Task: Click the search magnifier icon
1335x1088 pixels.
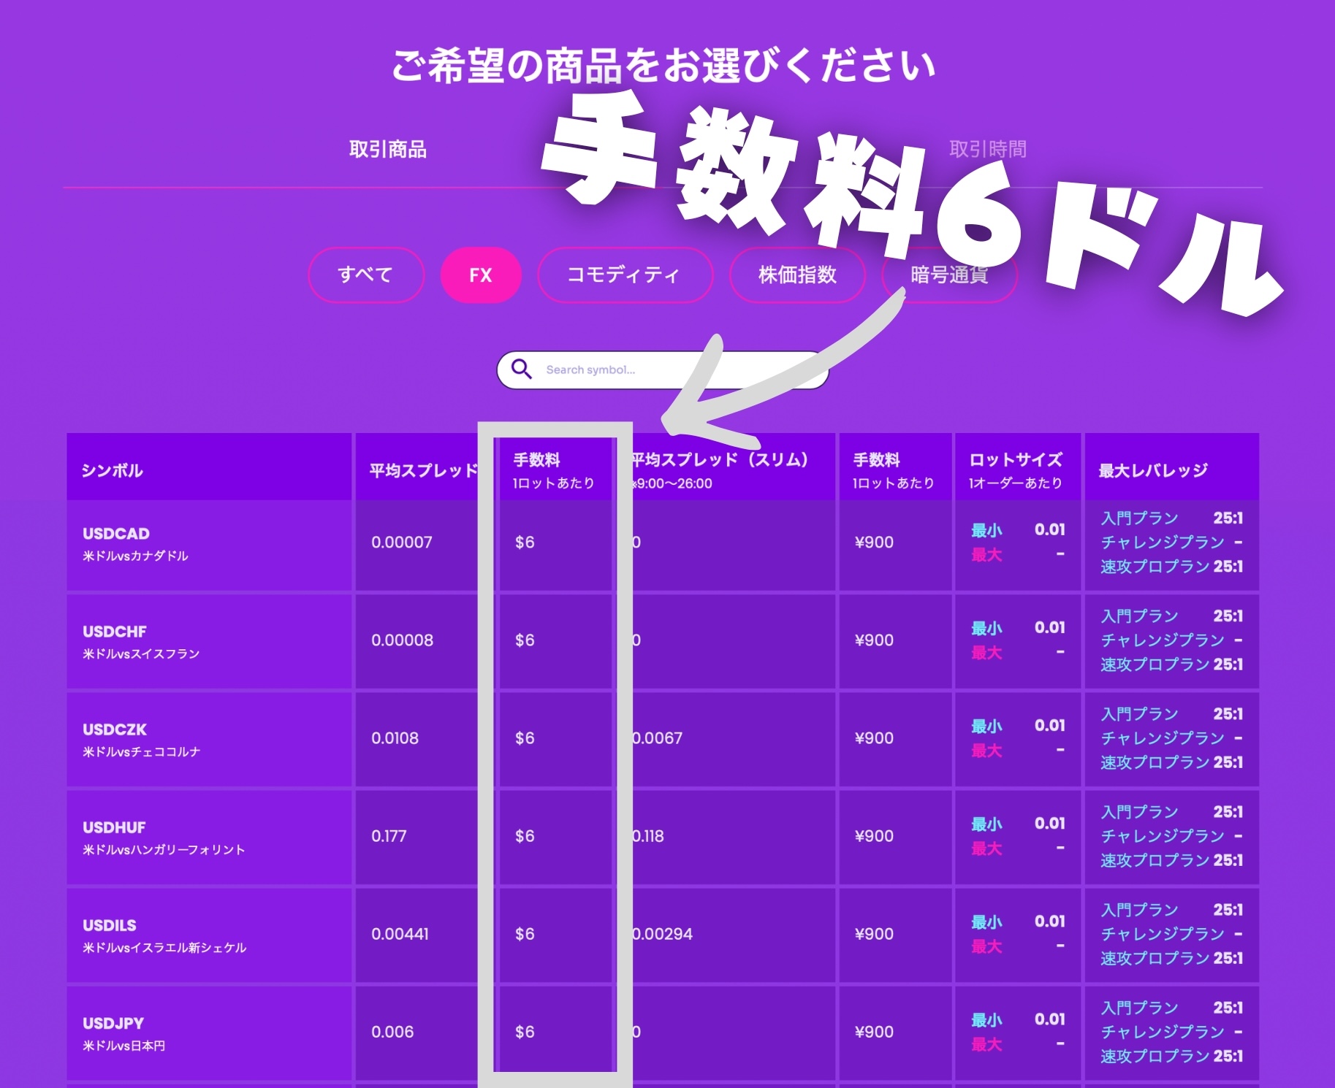Action: pyautogui.click(x=521, y=369)
